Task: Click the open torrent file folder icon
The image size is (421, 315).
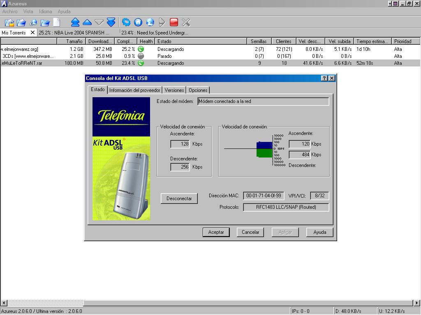Action: click(21, 22)
